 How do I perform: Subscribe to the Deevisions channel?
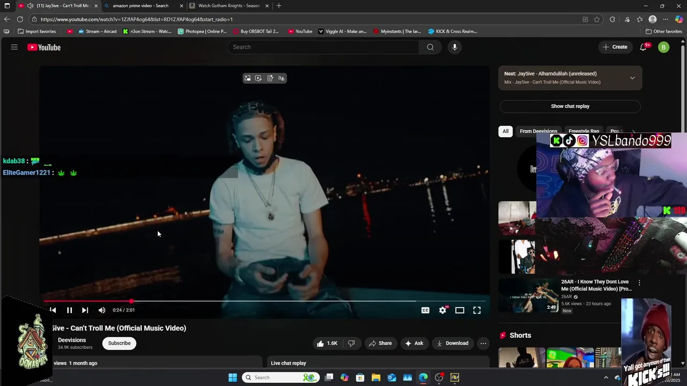point(119,343)
